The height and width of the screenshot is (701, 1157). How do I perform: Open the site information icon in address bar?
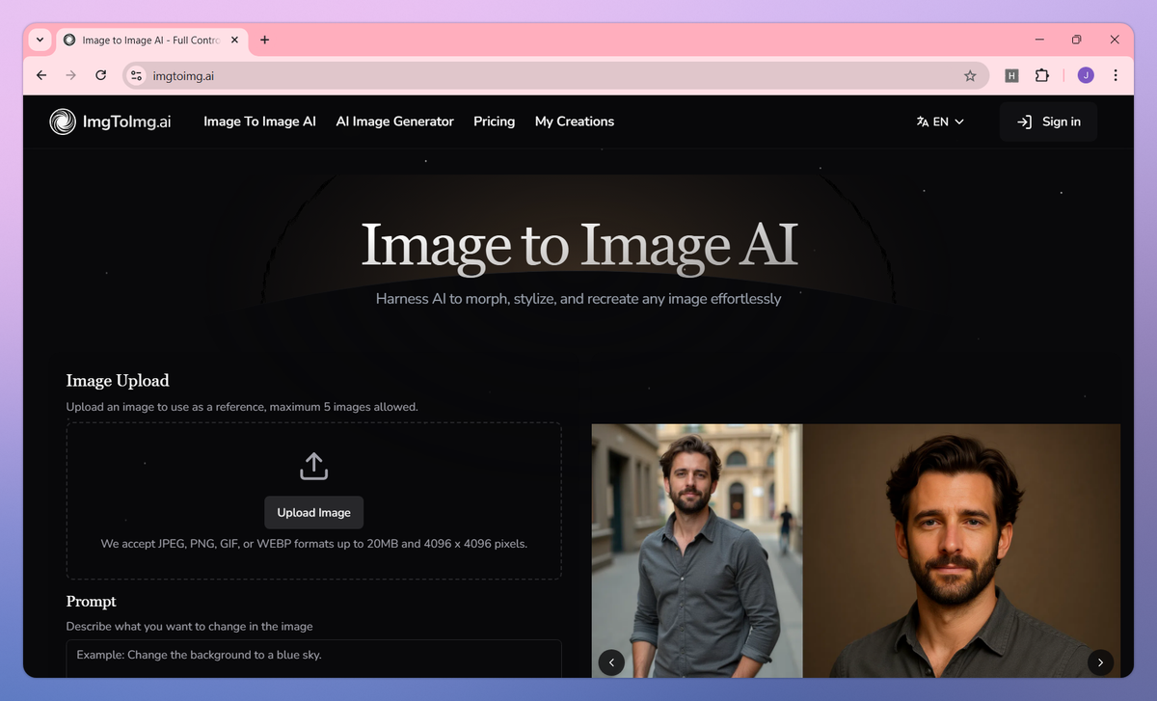coord(135,74)
